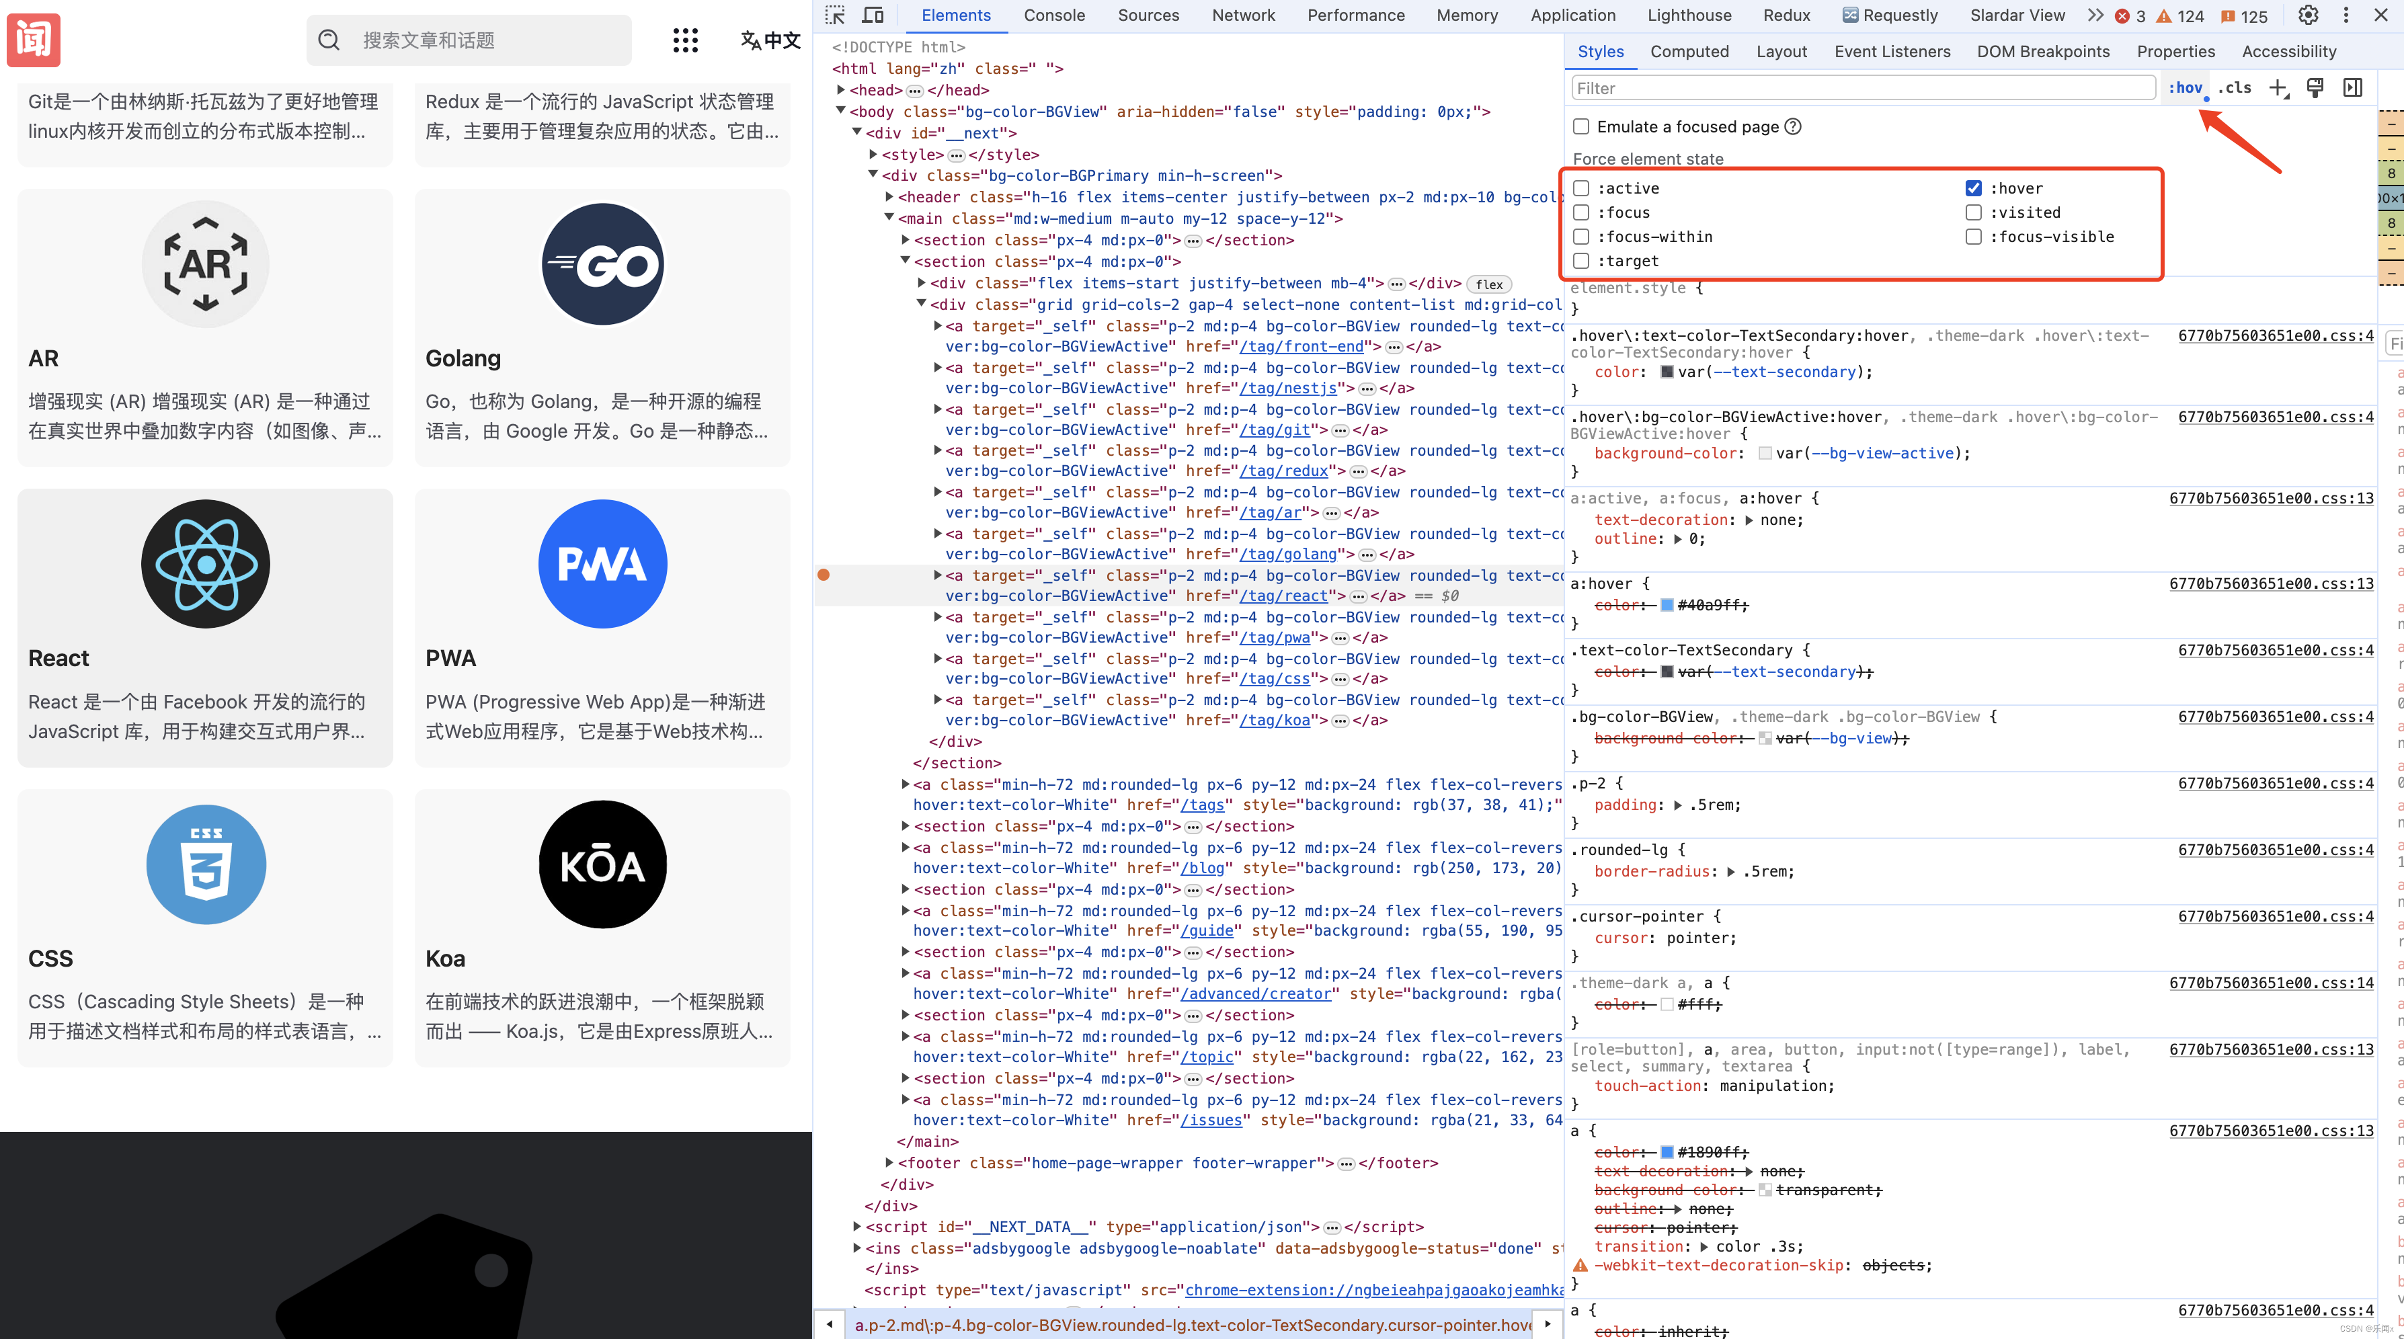Expand the head element node
Viewport: 2404px width, 1339px height.
(841, 89)
